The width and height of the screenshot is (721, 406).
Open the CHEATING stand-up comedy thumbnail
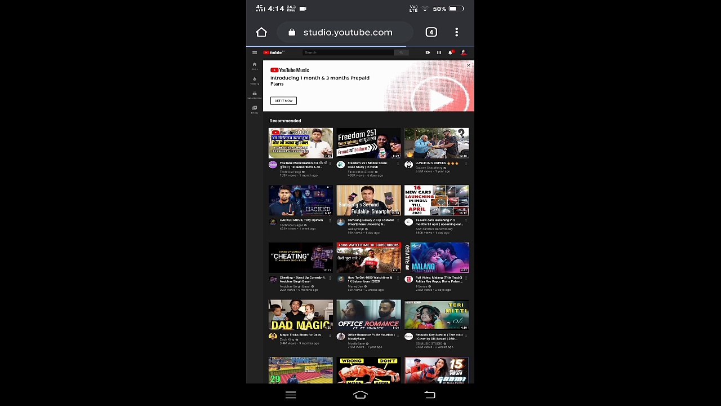pyautogui.click(x=301, y=258)
